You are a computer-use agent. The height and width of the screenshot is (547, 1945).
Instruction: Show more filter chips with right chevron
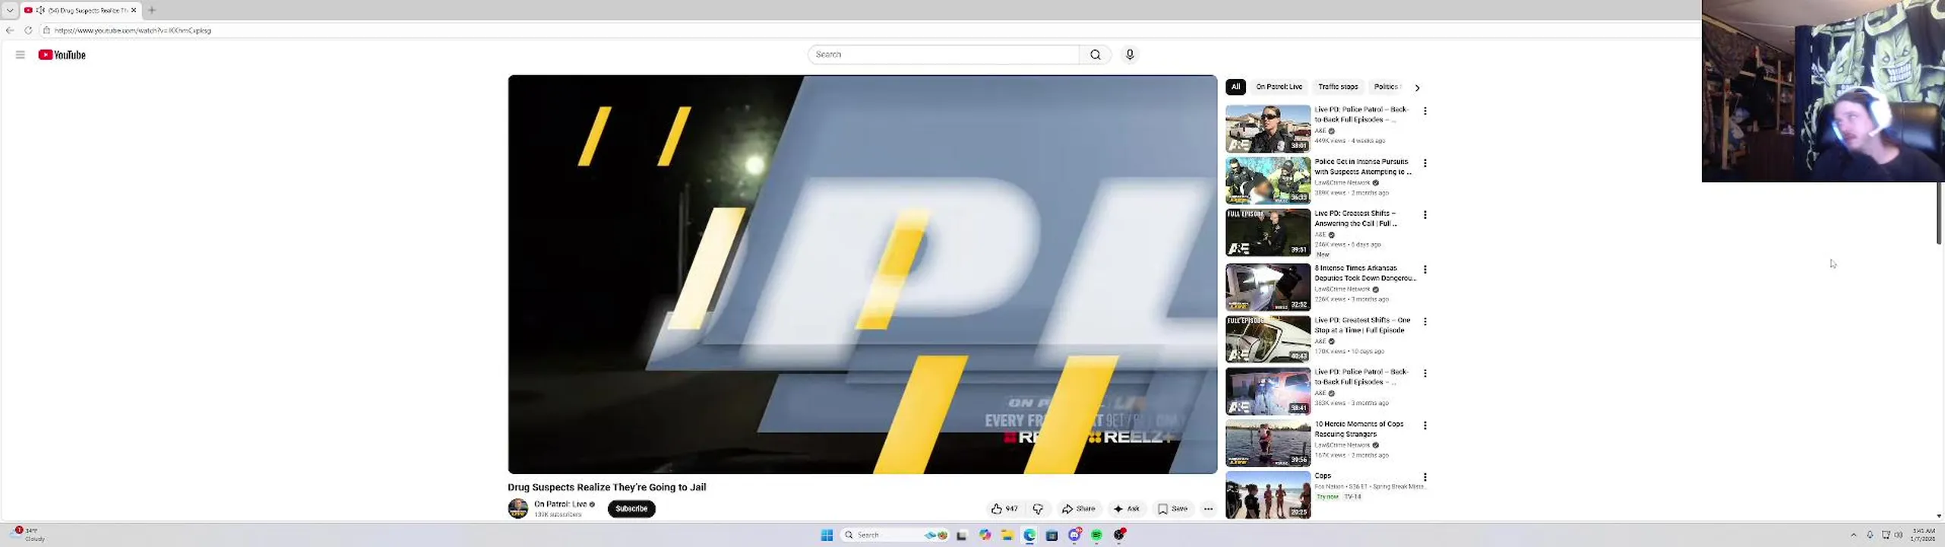point(1417,87)
